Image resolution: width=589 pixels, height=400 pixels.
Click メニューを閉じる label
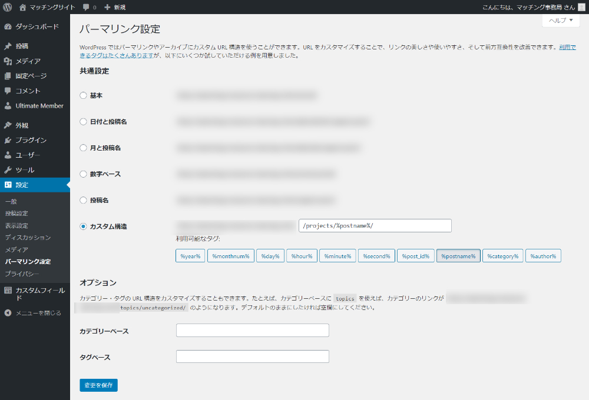point(38,313)
